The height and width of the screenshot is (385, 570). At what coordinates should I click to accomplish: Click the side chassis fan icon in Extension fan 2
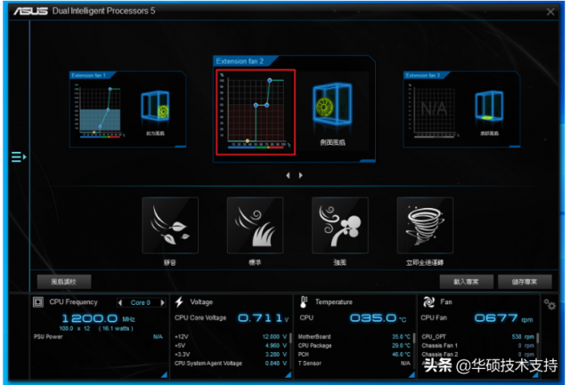coord(332,105)
